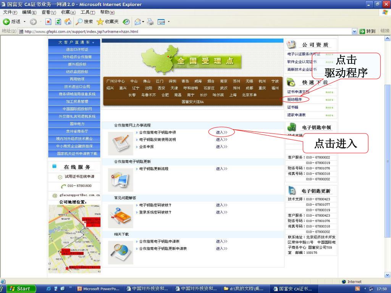The image size is (391, 293).
Task: Open the 编辑(E) menu
Action: point(29,13)
